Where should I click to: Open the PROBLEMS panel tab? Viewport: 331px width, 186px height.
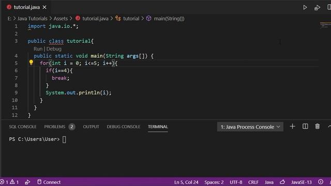click(x=55, y=127)
